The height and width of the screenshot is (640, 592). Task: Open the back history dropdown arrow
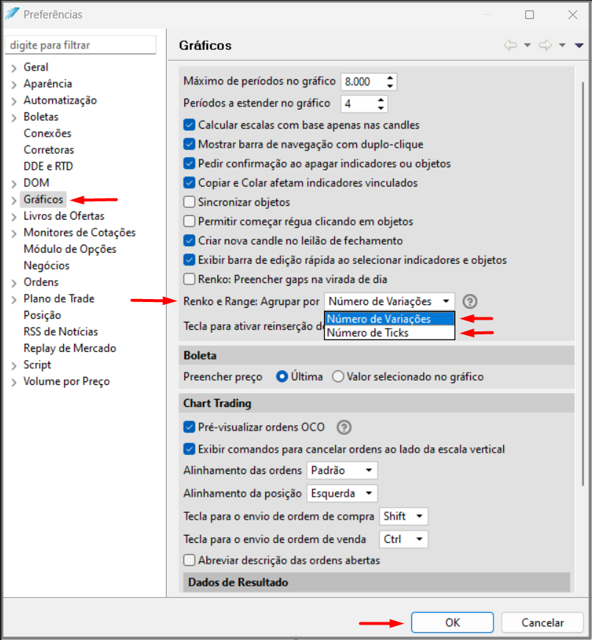click(527, 45)
